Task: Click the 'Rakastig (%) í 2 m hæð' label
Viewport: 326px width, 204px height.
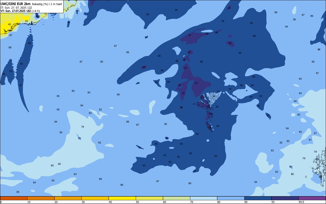Action: [47, 4]
